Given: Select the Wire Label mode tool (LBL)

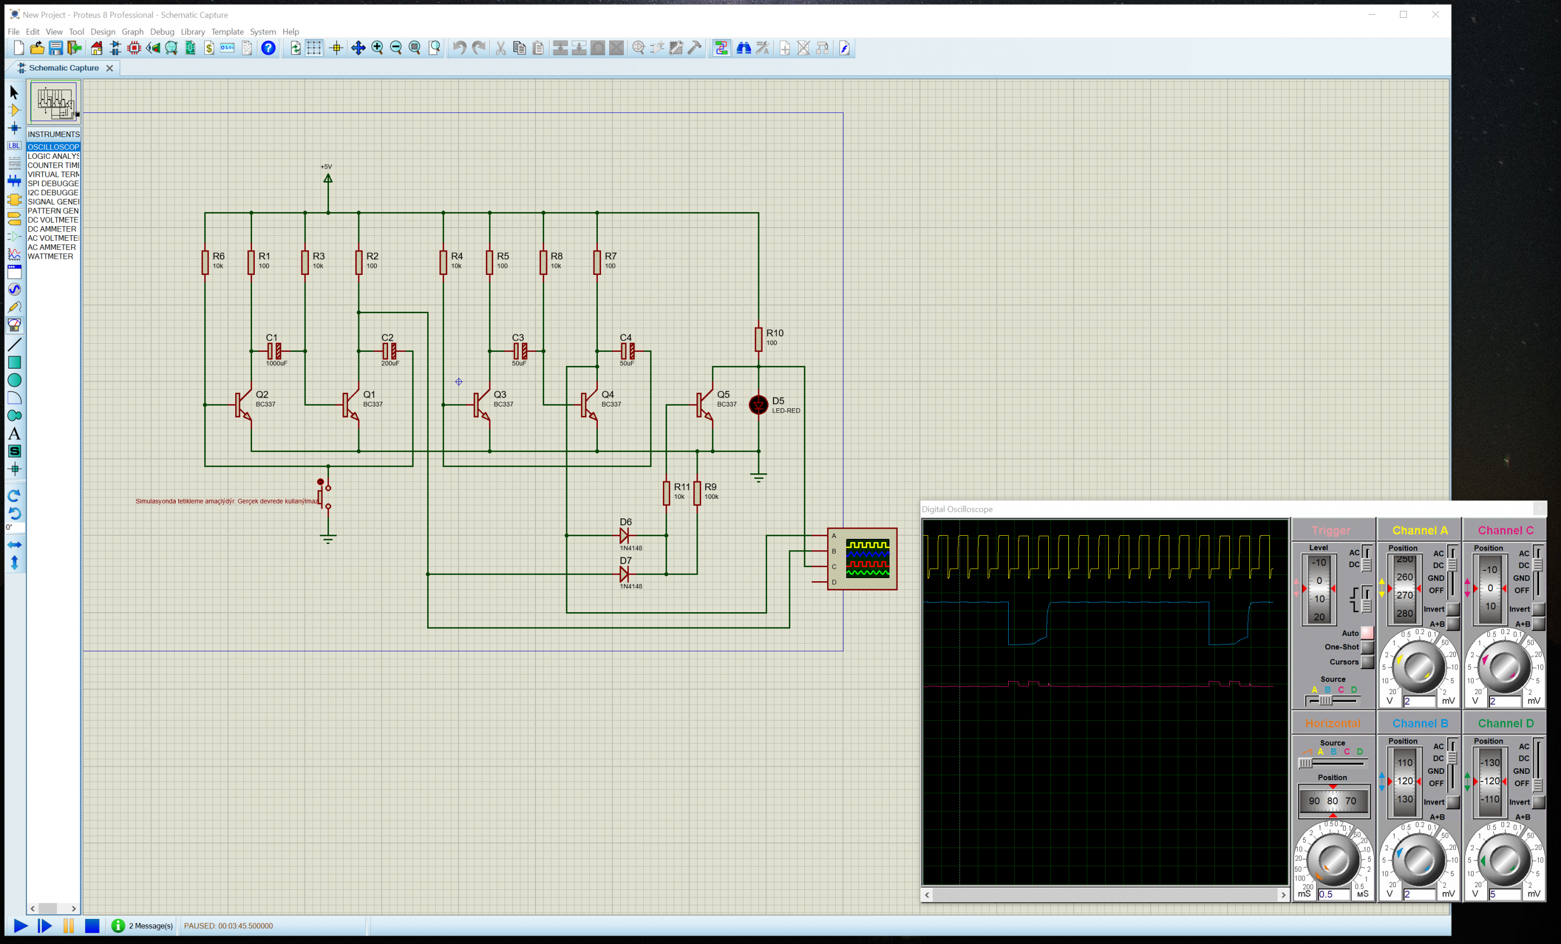Looking at the screenshot, I should [14, 146].
